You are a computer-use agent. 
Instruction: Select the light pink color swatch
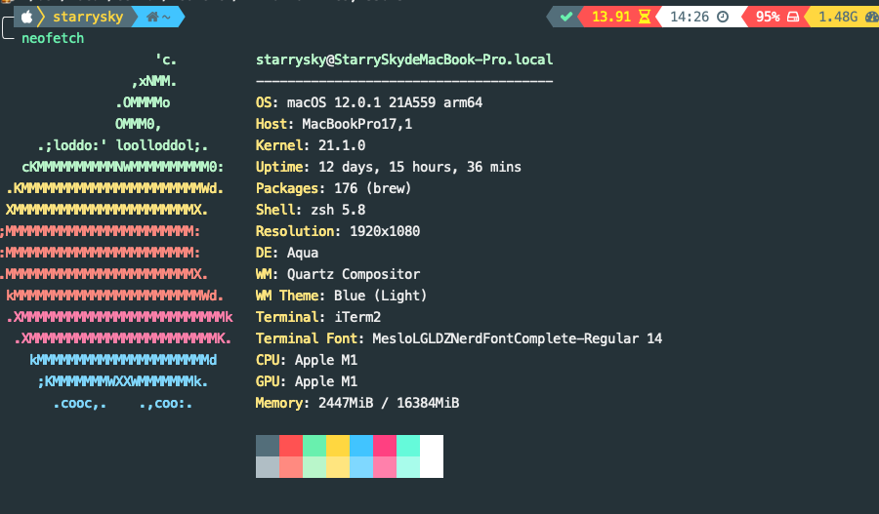(385, 467)
